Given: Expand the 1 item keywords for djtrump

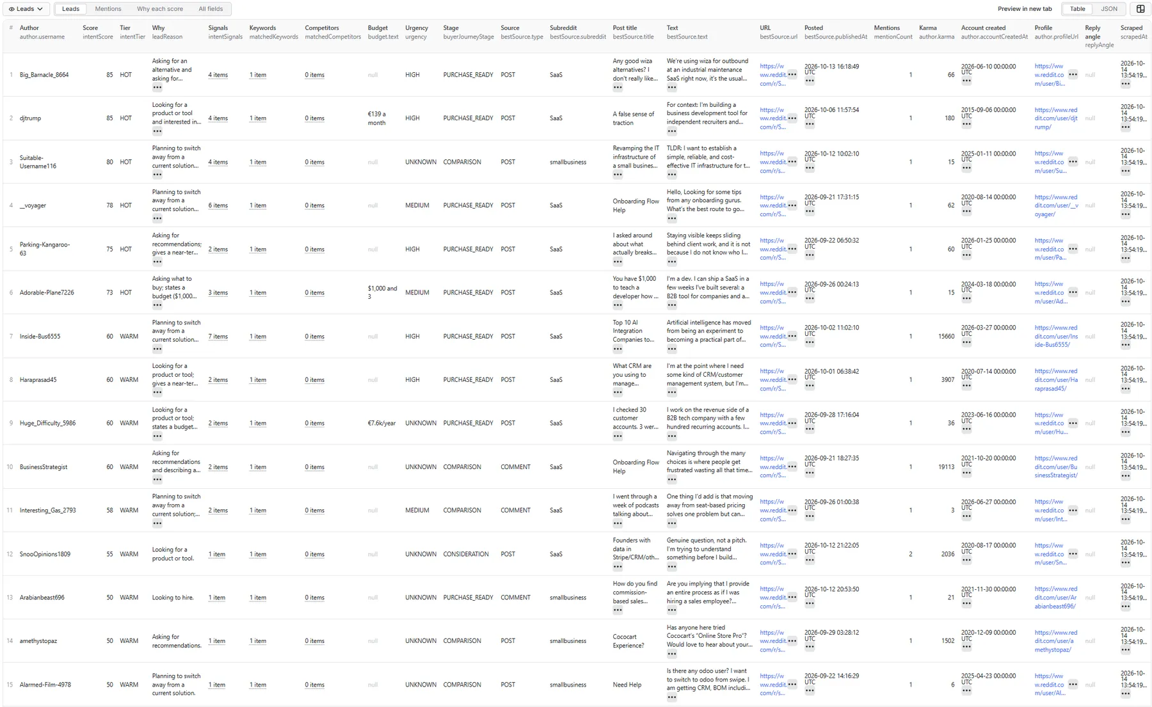Looking at the screenshot, I should [x=258, y=118].
